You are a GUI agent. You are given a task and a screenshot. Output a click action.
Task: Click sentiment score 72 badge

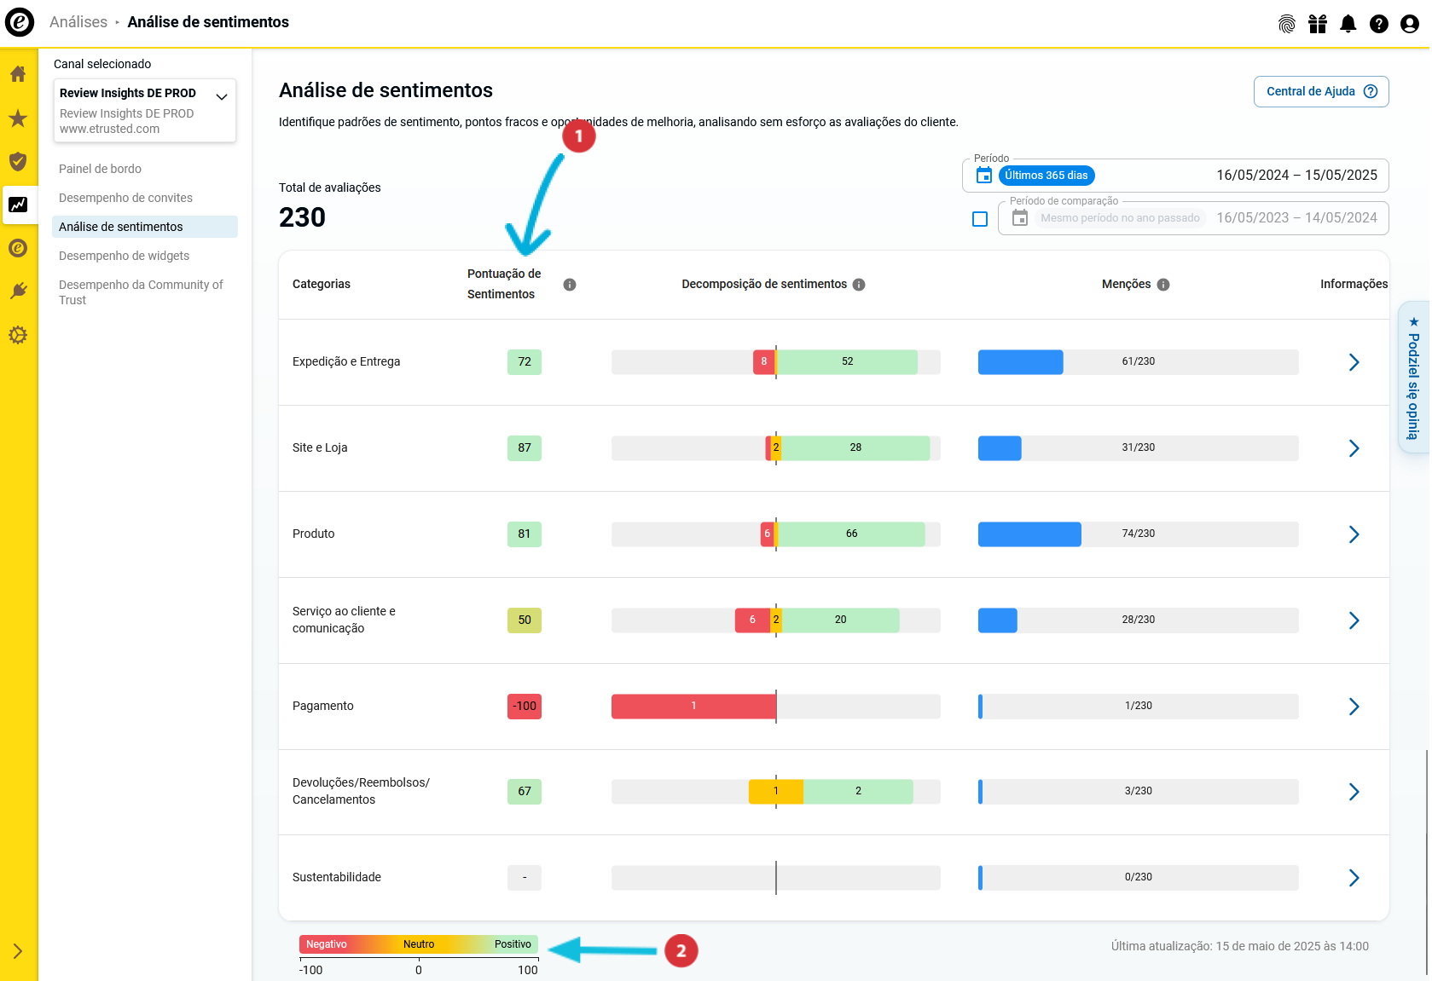[x=525, y=362]
